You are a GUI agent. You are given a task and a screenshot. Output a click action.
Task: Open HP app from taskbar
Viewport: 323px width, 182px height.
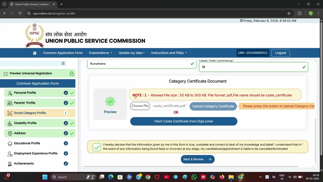pos(129,177)
